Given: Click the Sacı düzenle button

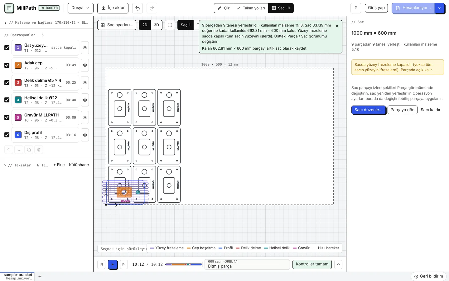Looking at the screenshot, I should point(369,110).
